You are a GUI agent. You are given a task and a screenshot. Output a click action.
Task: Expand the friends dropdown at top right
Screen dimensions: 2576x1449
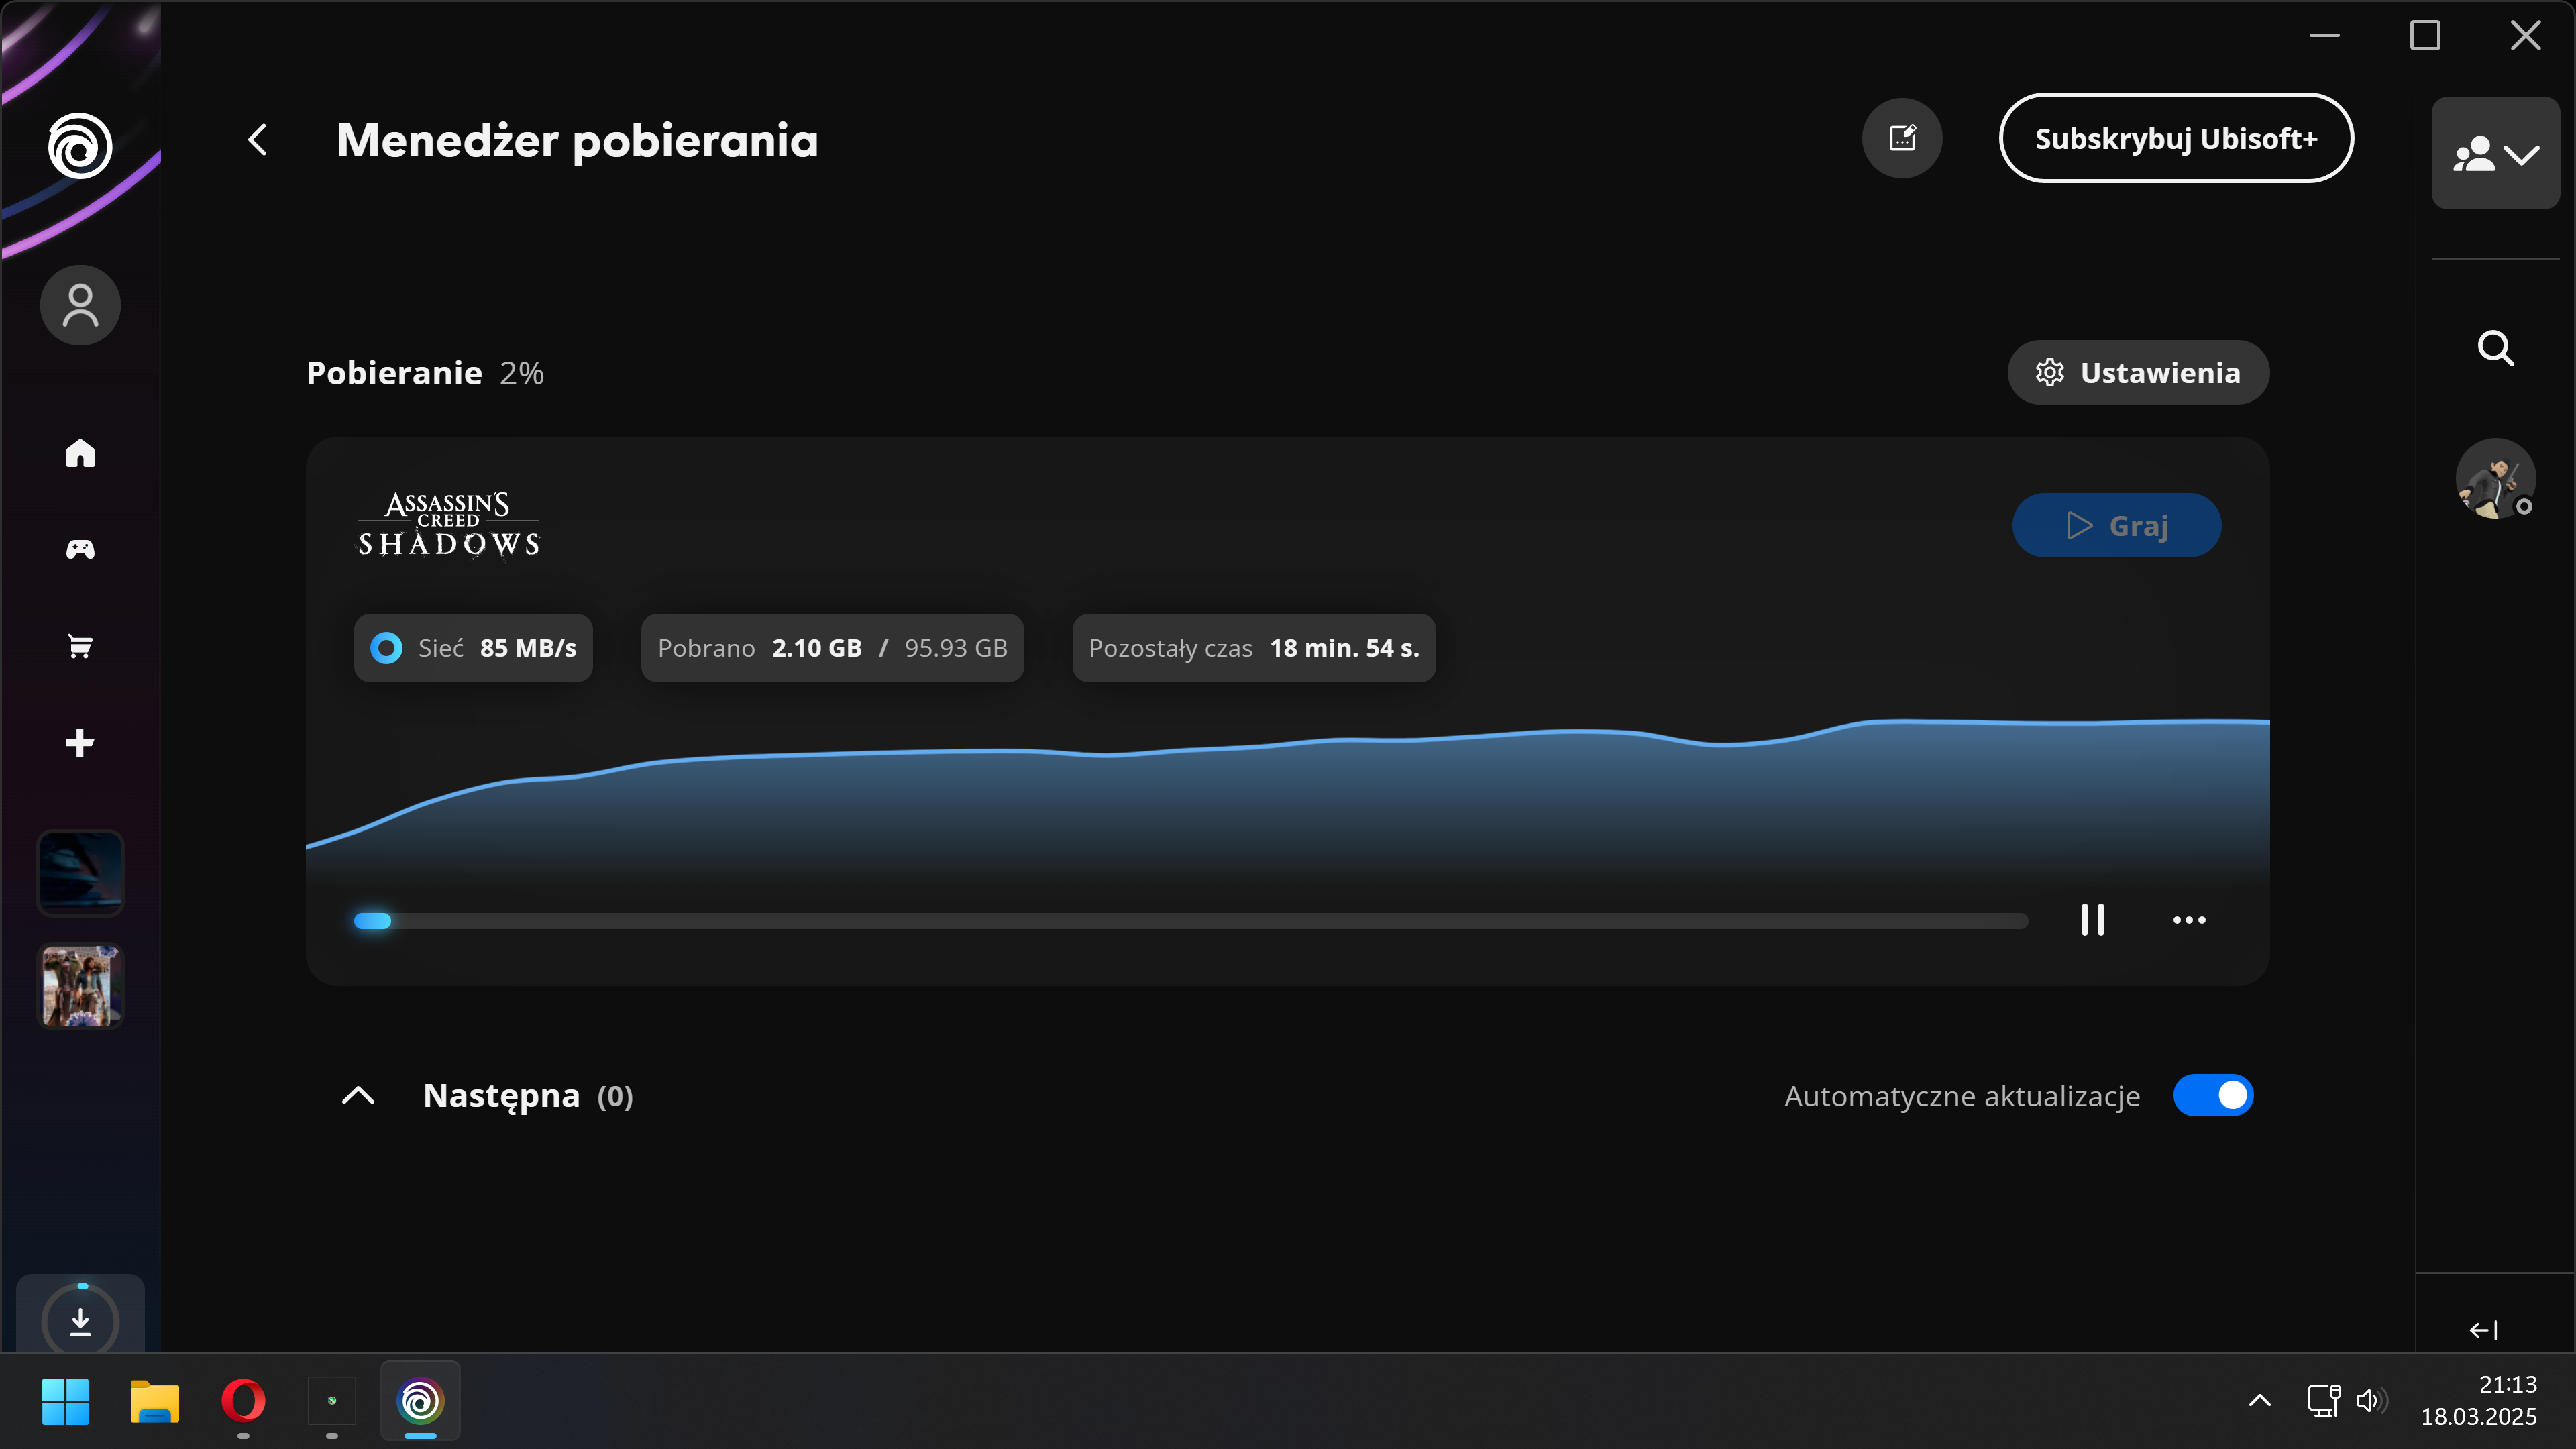tap(2495, 154)
